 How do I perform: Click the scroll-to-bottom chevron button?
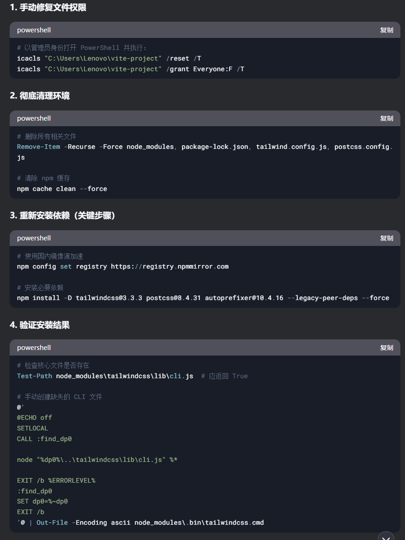pyautogui.click(x=386, y=537)
